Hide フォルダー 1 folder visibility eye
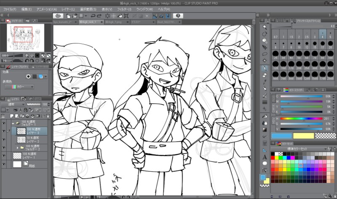The width and height of the screenshot is (337, 199). (3, 123)
